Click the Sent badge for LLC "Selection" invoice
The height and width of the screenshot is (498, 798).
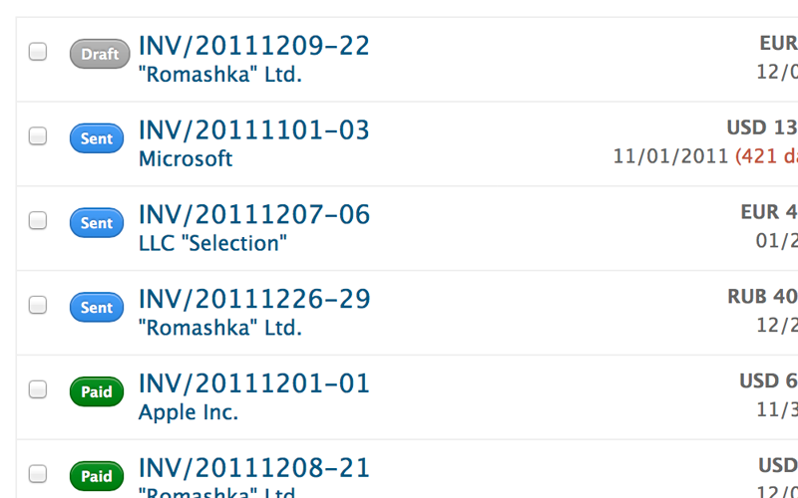[96, 223]
